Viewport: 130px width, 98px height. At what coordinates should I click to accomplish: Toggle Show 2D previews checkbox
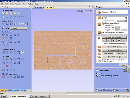(97, 90)
